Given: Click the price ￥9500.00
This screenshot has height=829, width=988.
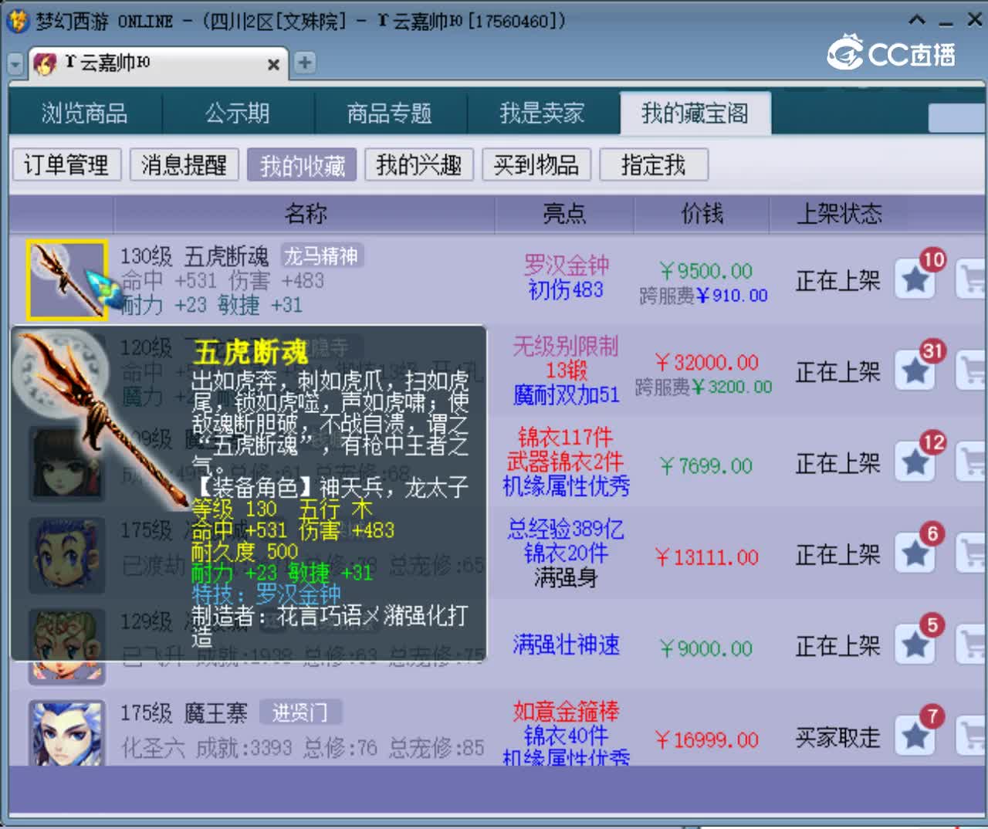Looking at the screenshot, I should coord(705,271).
